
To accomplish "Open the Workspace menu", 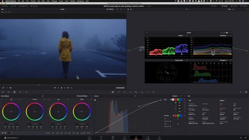I will (81, 1).
